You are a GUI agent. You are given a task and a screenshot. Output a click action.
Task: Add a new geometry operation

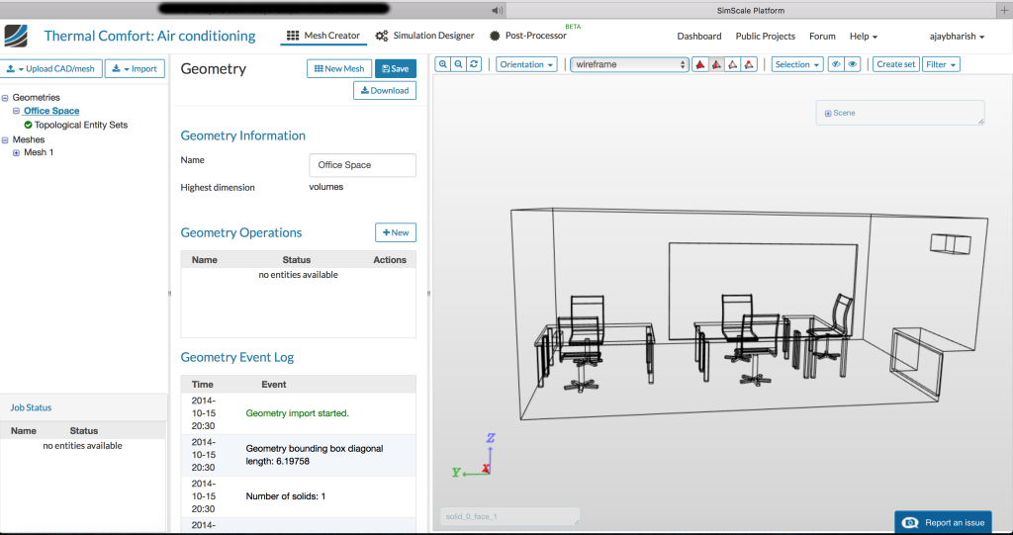pos(396,232)
